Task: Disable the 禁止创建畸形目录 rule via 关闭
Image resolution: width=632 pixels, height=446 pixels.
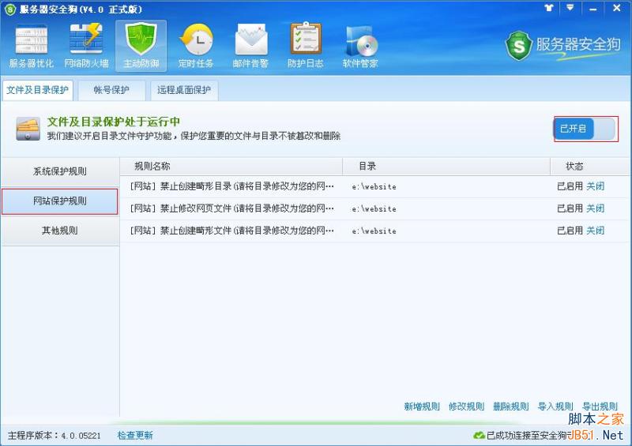Action: point(595,186)
